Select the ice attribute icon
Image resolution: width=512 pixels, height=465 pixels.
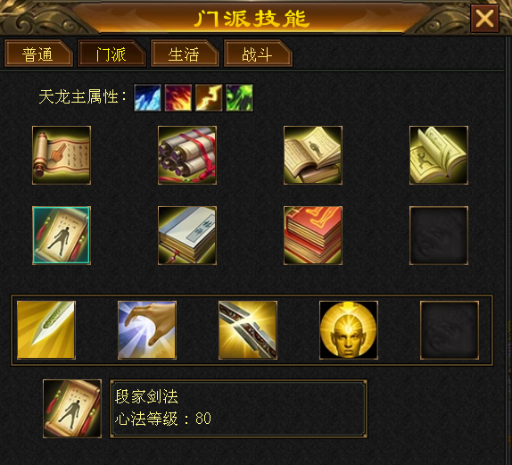[x=147, y=97]
